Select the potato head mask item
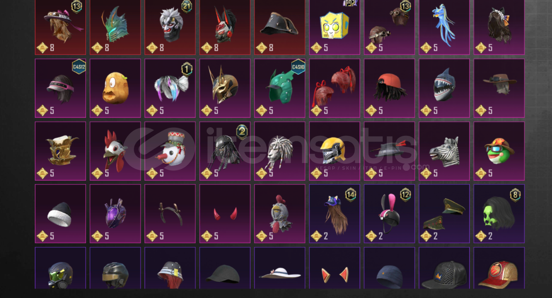The width and height of the screenshot is (552, 298). coord(115,88)
